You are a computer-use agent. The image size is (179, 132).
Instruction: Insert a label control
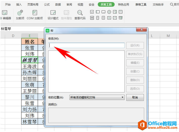pyautogui.click(x=109, y=18)
